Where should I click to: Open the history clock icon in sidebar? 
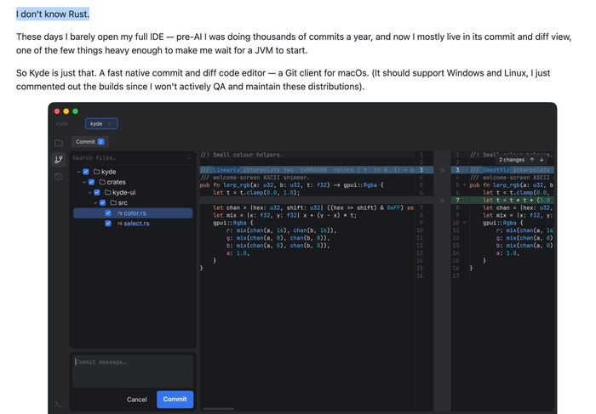tap(59, 176)
